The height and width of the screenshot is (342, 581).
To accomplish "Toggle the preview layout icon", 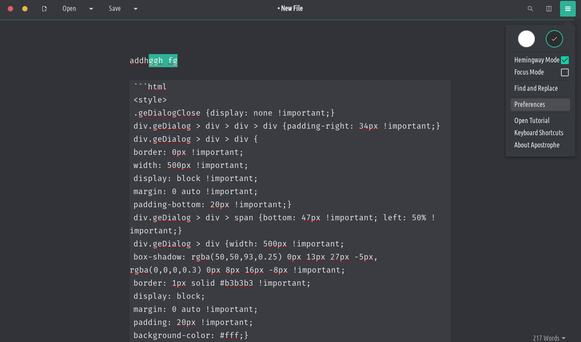I will pos(549,9).
